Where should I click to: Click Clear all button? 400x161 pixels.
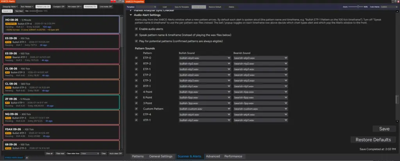tap(49, 154)
